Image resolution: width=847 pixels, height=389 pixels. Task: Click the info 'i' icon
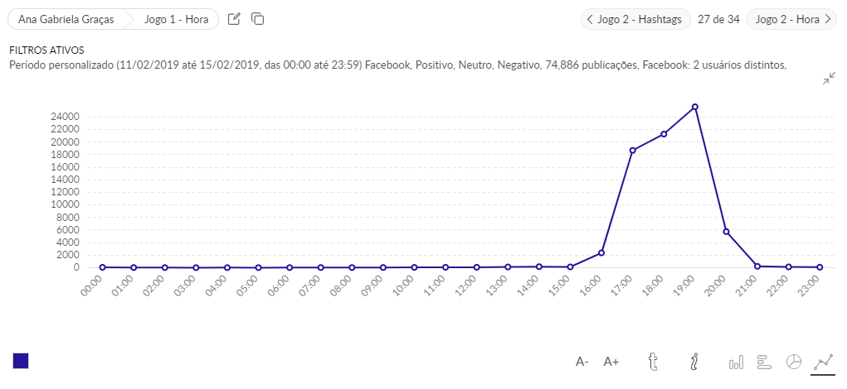[694, 361]
